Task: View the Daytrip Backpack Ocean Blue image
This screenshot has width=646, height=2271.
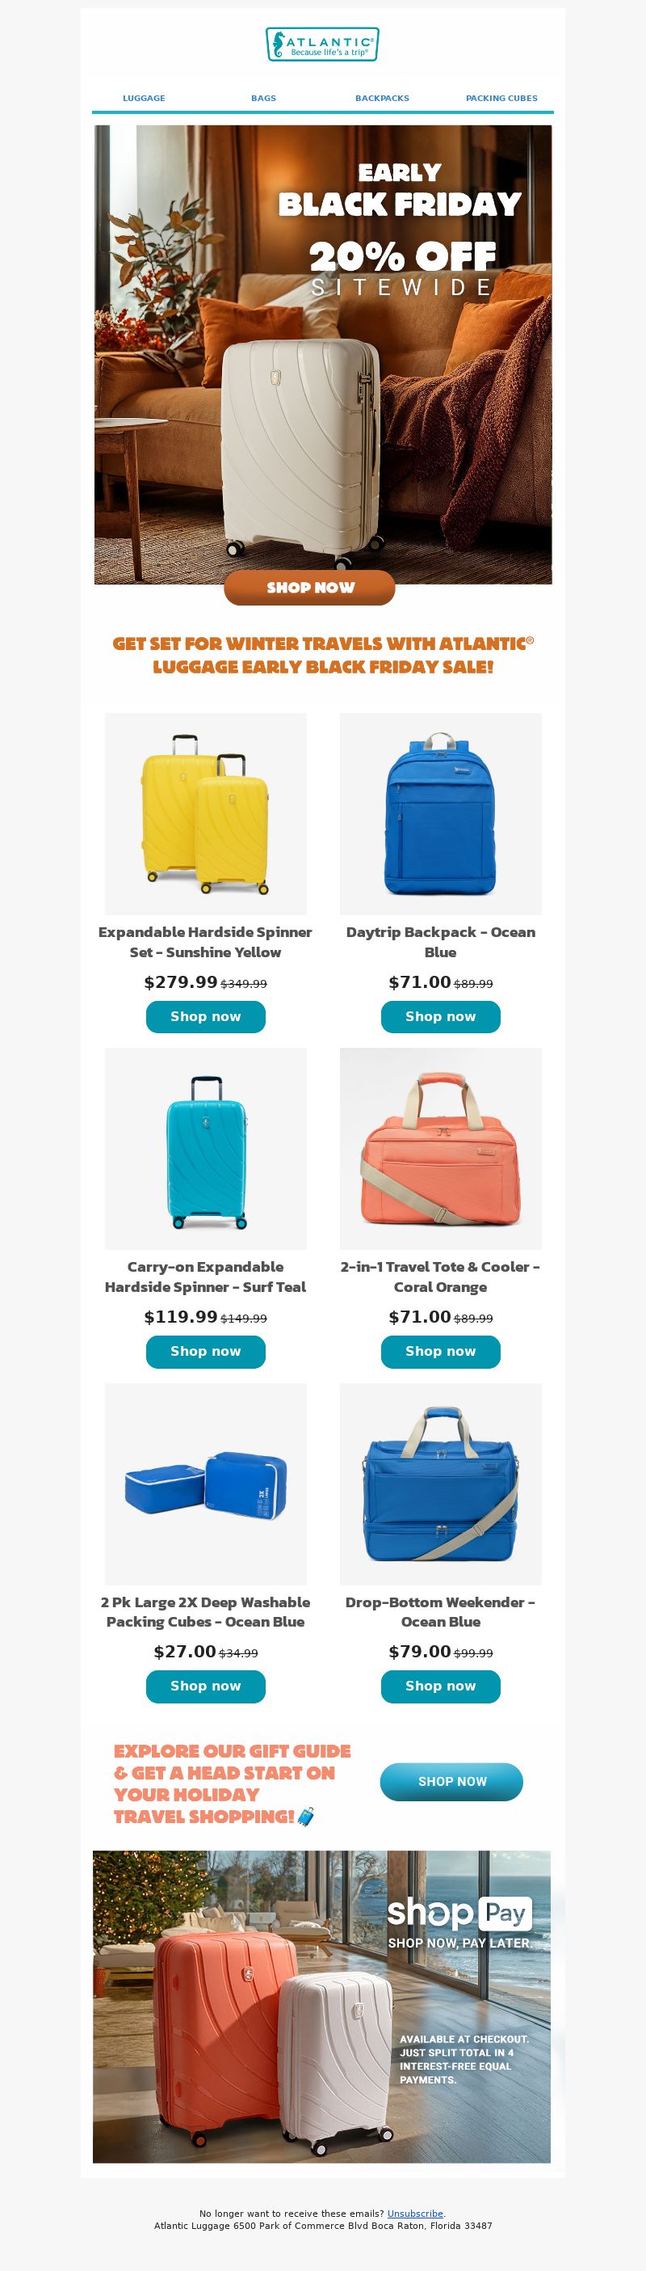Action: (x=440, y=813)
